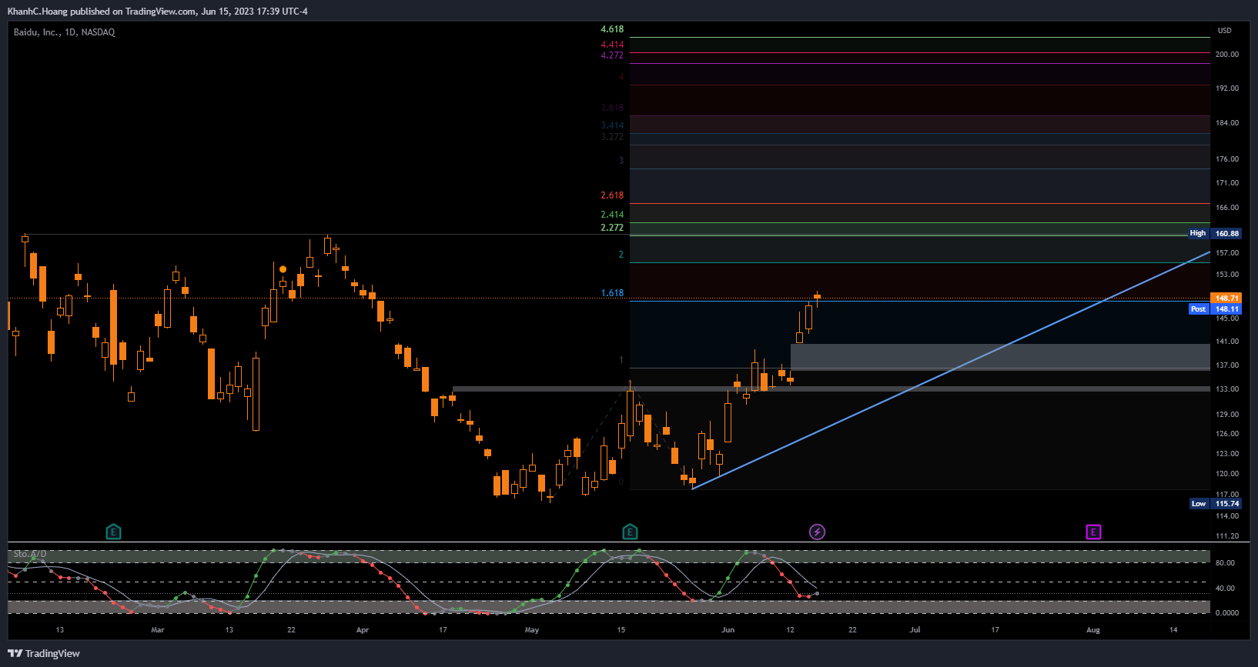Click the Jul date axis label
The height and width of the screenshot is (667, 1258).
click(915, 630)
